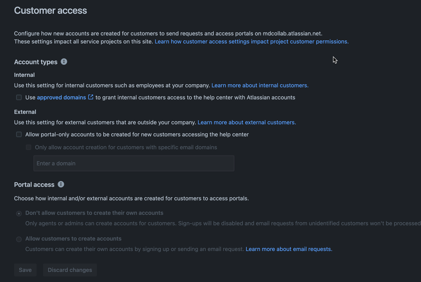Open link about customer access settings impacting permissions
The image size is (421, 282).
tap(251, 41)
